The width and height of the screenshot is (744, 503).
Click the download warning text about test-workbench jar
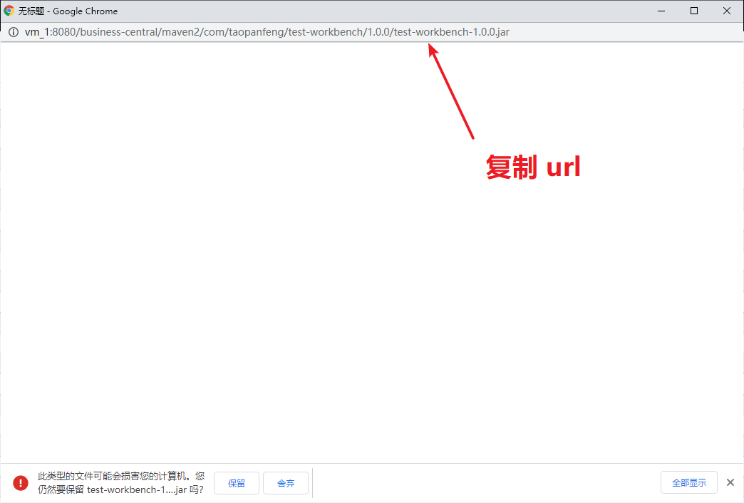click(x=121, y=482)
